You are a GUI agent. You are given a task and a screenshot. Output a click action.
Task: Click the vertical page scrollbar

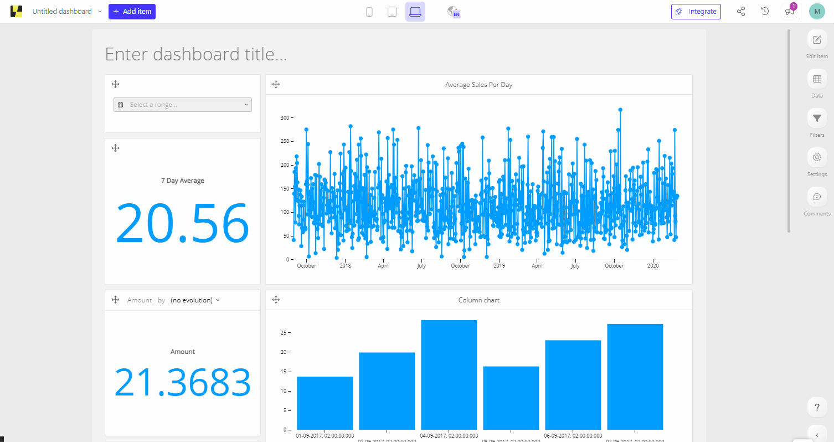tap(789, 130)
